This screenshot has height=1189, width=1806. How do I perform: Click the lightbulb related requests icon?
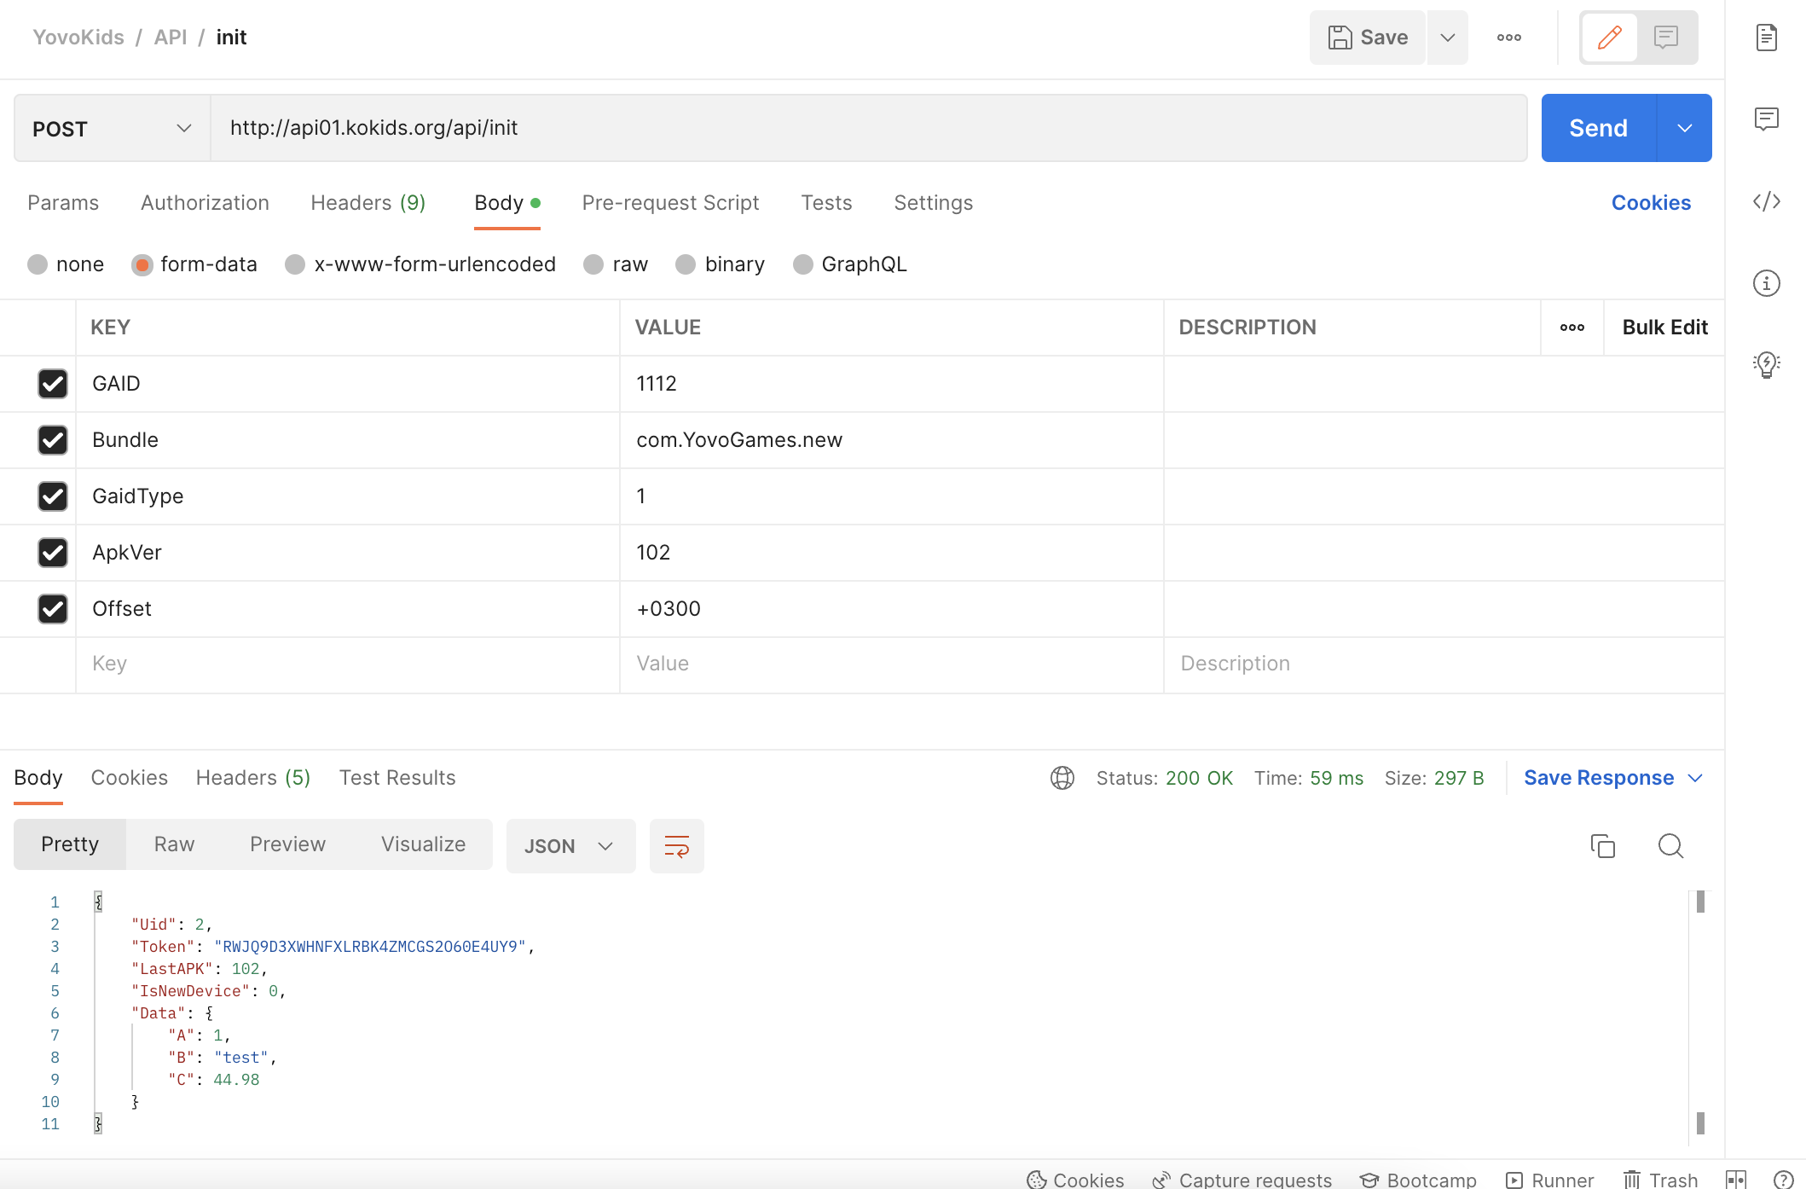(x=1766, y=365)
